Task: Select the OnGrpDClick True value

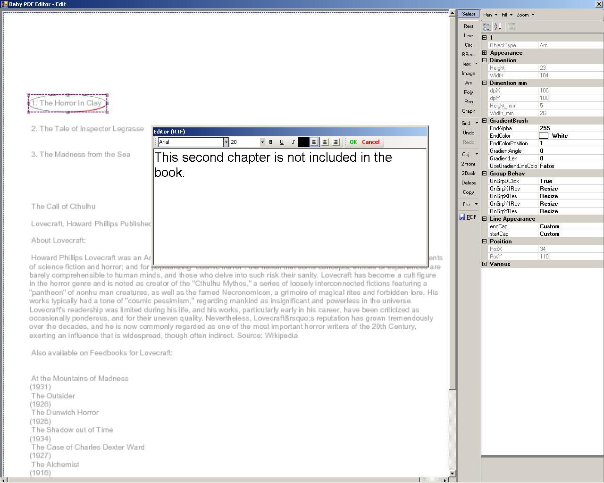Action: point(571,181)
